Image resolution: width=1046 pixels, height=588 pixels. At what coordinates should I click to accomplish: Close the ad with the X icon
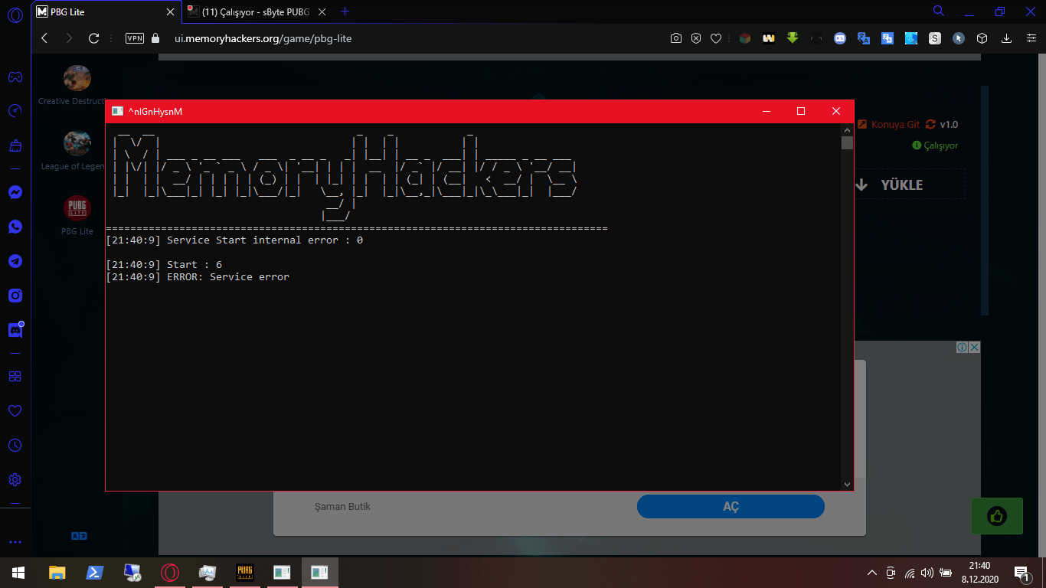[975, 348]
